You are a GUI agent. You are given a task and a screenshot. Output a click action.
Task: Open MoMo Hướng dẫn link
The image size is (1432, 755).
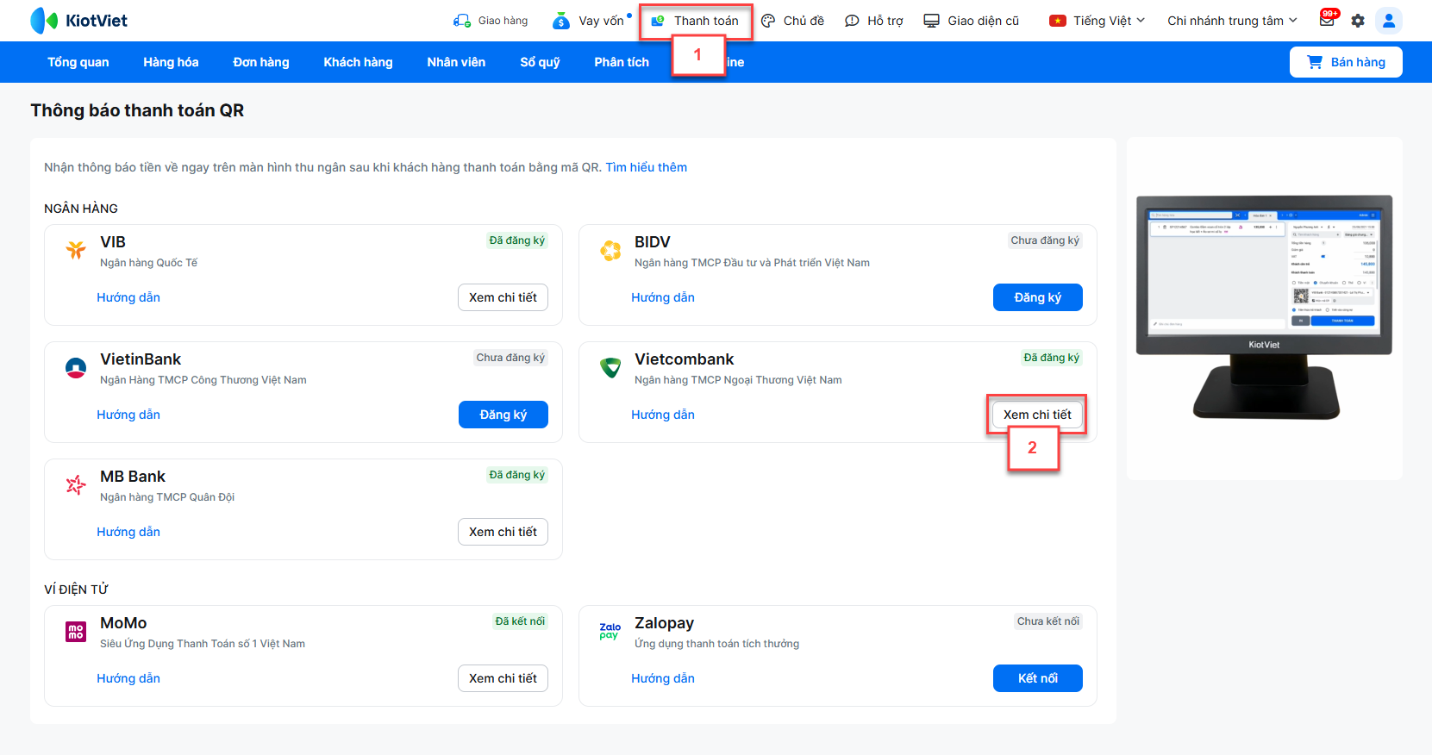pyautogui.click(x=128, y=678)
